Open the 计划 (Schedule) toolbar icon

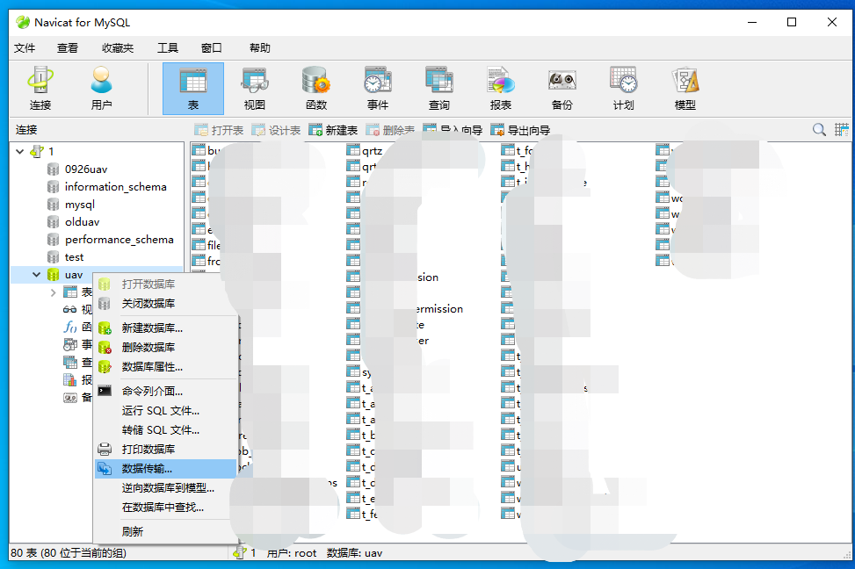[x=623, y=89]
